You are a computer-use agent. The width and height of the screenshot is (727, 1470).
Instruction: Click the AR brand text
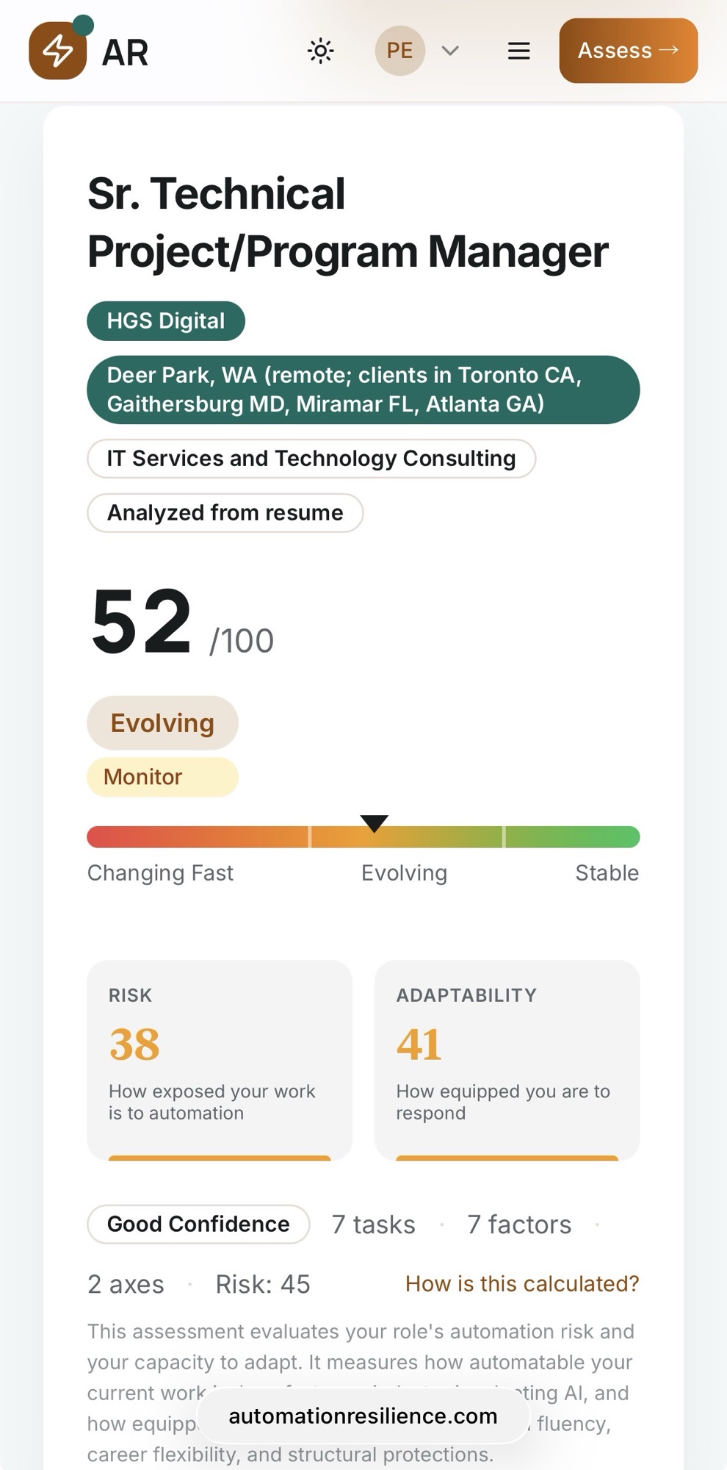(126, 53)
